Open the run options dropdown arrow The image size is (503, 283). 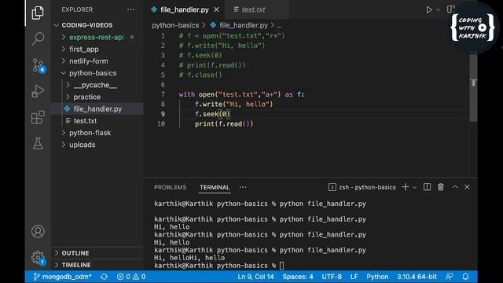438,10
